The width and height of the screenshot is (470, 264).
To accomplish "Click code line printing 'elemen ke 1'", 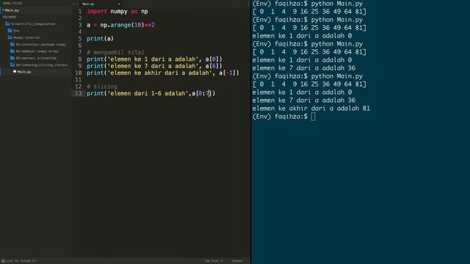I will (x=155, y=59).
